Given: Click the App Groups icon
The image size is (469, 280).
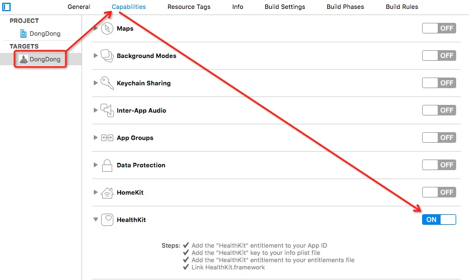Looking at the screenshot, I should [x=107, y=138].
